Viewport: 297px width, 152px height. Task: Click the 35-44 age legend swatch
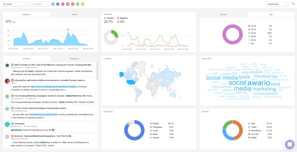tap(249, 33)
